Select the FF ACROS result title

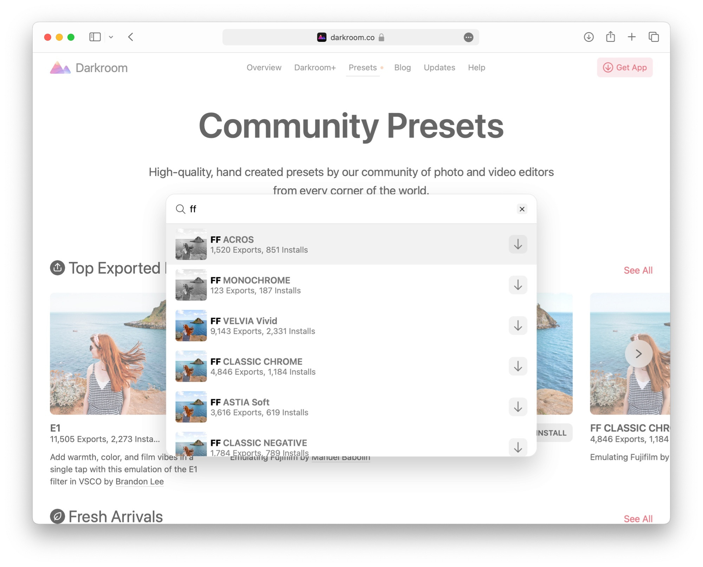pyautogui.click(x=232, y=240)
